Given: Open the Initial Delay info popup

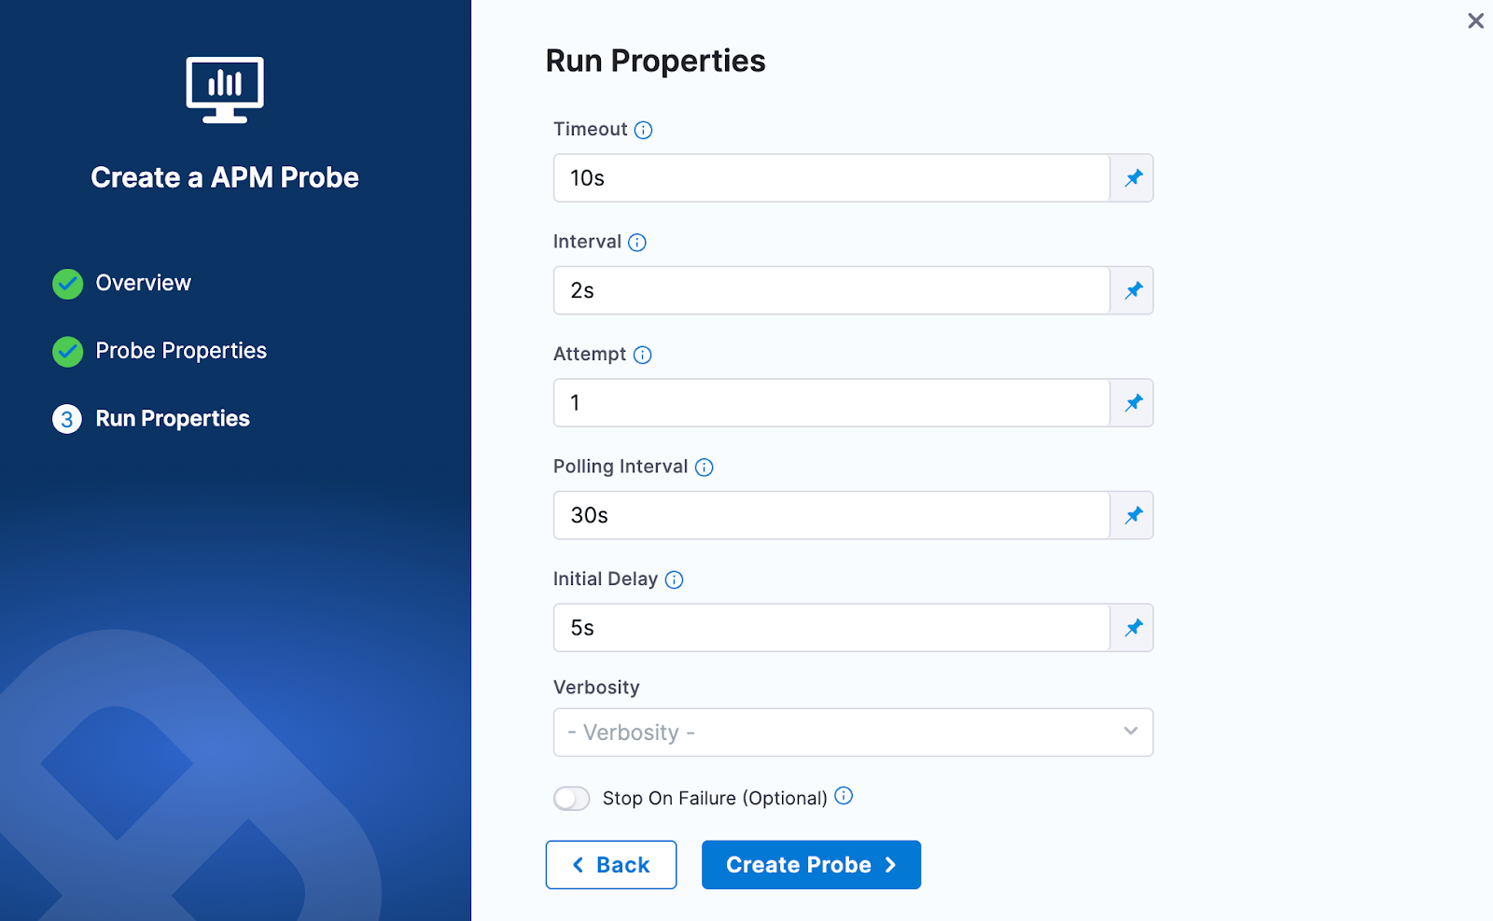Looking at the screenshot, I should point(674,579).
